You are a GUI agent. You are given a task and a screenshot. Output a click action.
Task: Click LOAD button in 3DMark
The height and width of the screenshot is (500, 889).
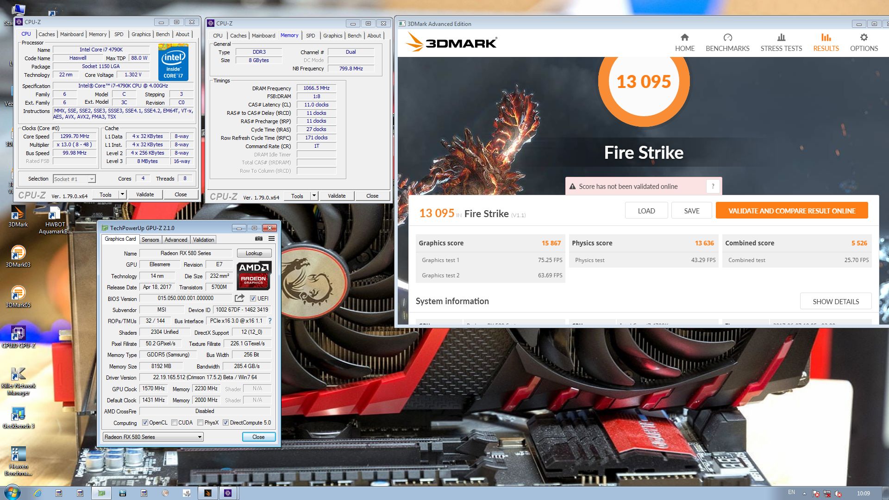646,211
